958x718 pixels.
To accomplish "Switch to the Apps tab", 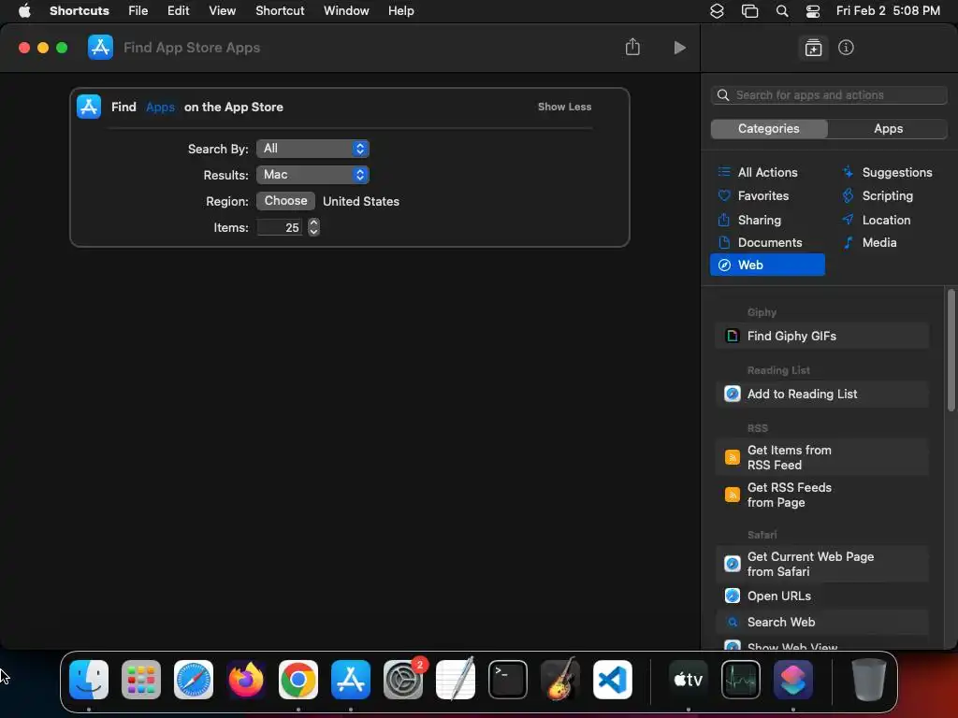I will [x=888, y=129].
